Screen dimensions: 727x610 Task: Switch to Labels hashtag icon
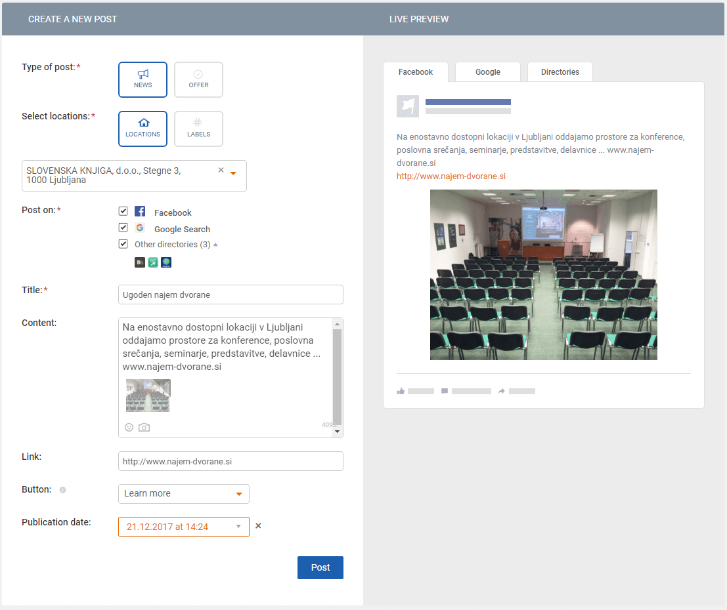pyautogui.click(x=198, y=123)
